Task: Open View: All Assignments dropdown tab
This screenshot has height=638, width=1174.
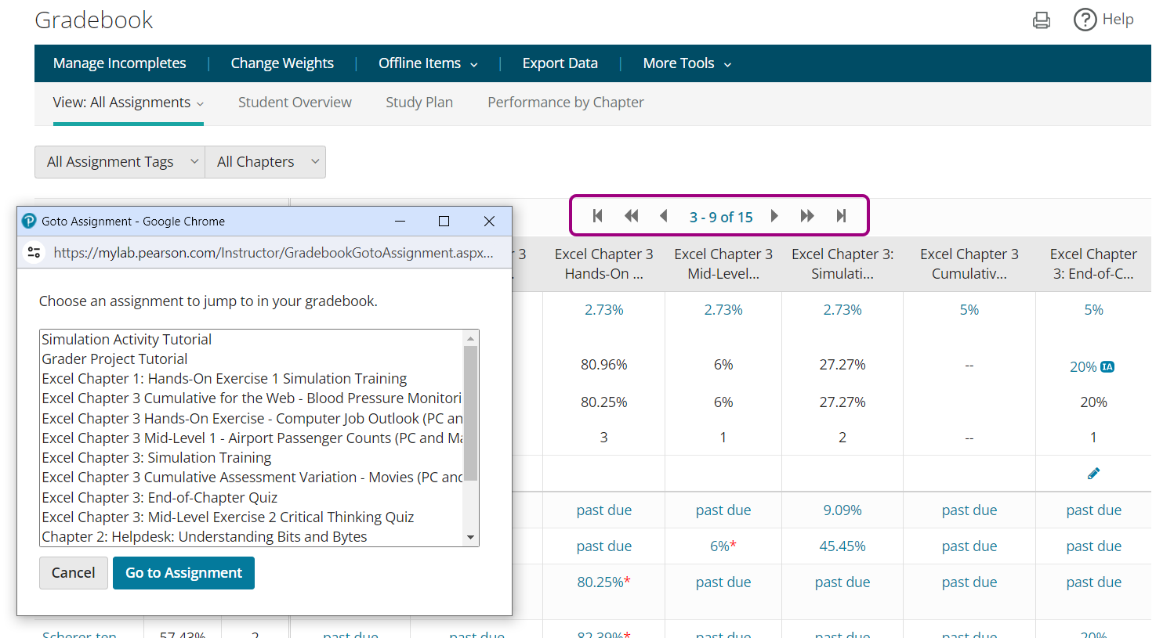Action: [x=129, y=103]
